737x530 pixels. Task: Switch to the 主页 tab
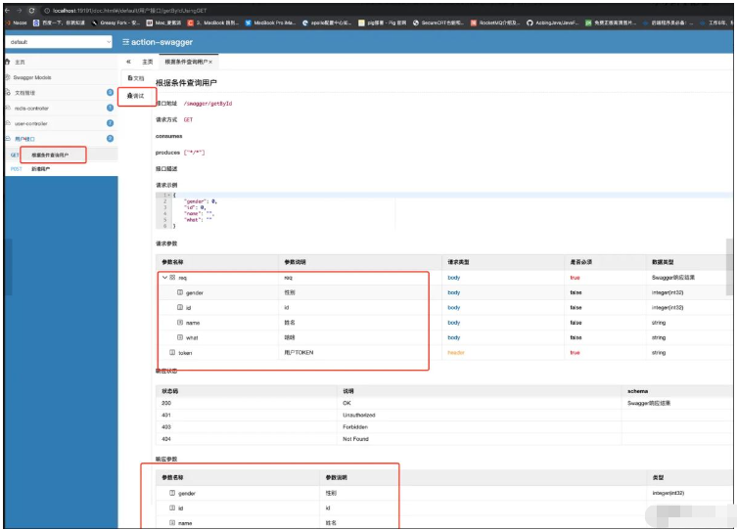pos(147,62)
